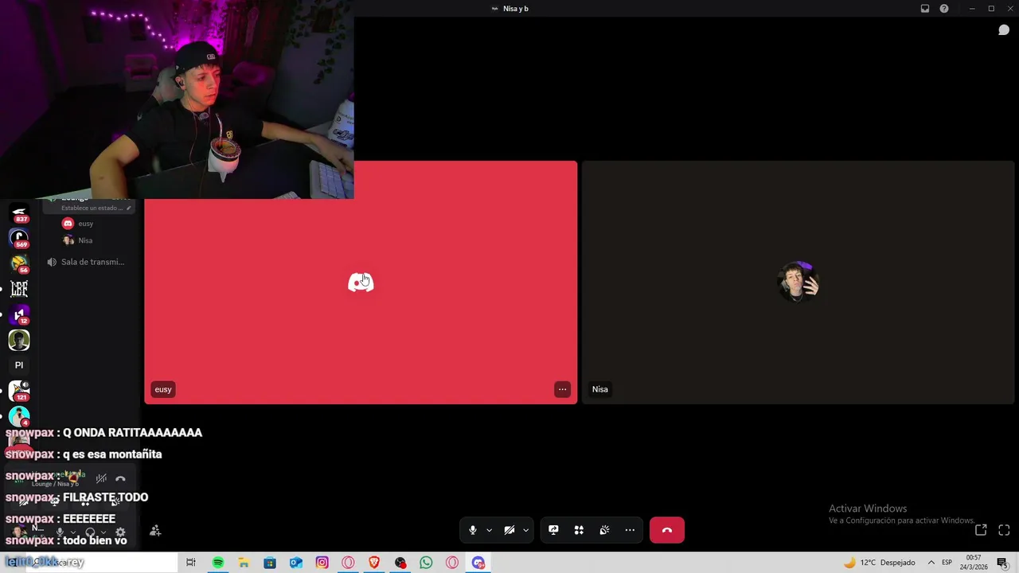
Task: Open the weather widget 12°C Despejado
Action: (880, 563)
